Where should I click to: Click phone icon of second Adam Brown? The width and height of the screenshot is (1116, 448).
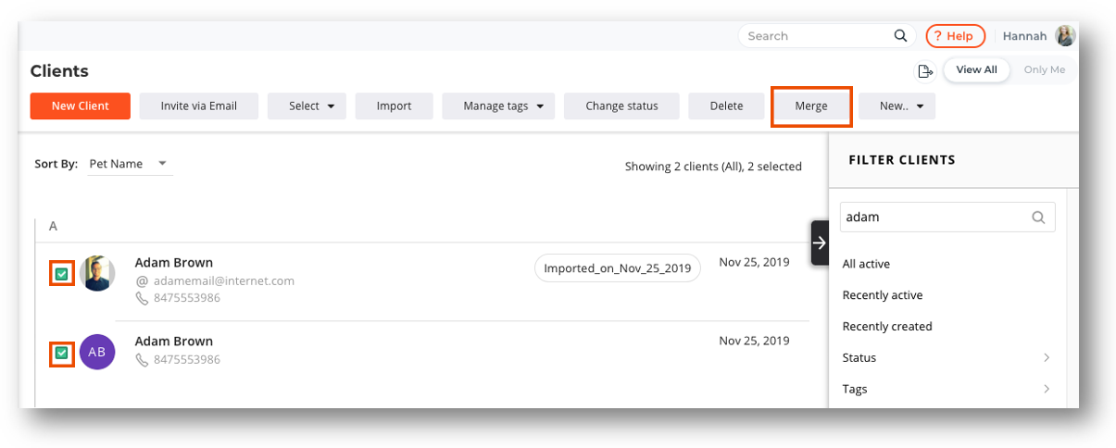coord(142,359)
